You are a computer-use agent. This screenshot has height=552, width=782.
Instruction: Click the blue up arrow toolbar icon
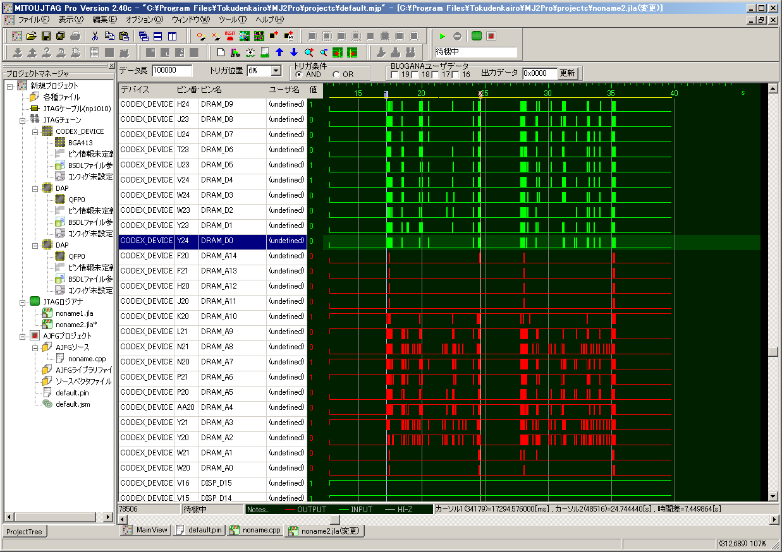click(279, 52)
